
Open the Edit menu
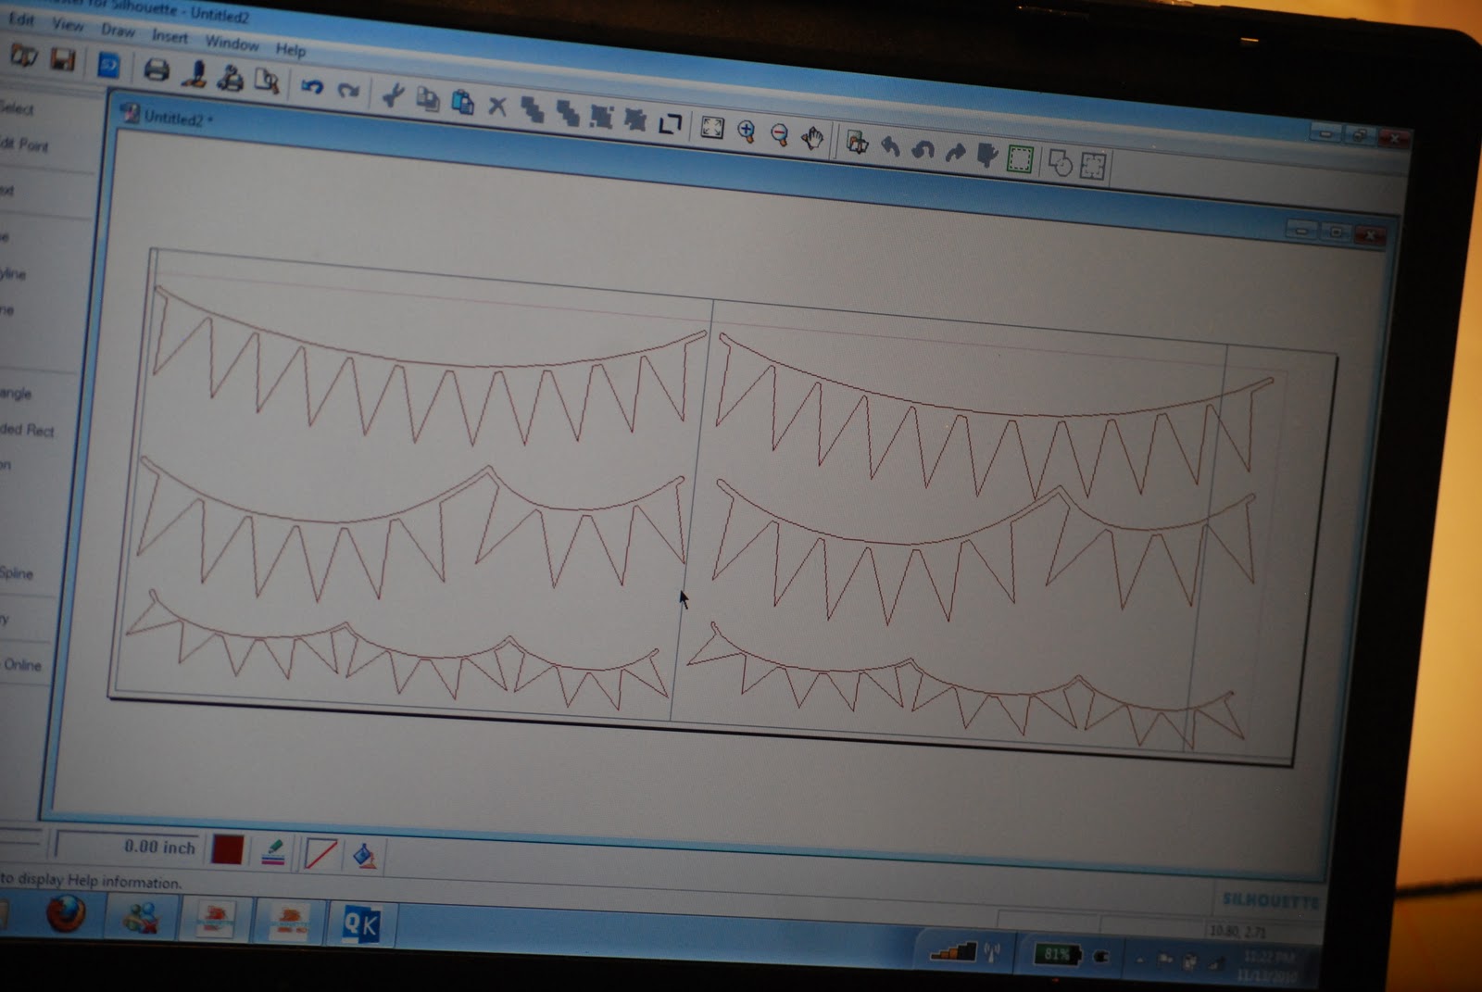[20, 19]
